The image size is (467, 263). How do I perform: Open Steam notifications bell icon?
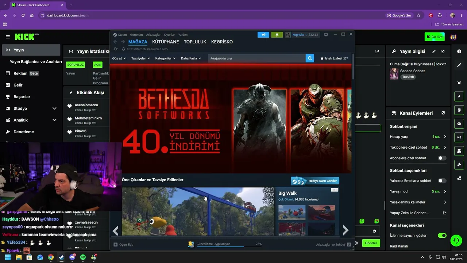277,35
